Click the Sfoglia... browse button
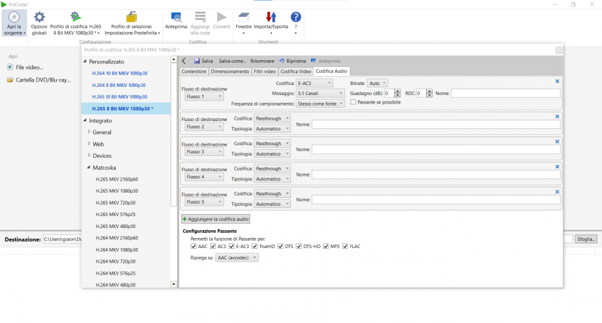The height and width of the screenshot is (323, 602). coord(586,239)
